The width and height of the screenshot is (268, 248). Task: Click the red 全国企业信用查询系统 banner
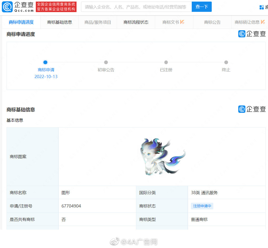tap(56, 7)
